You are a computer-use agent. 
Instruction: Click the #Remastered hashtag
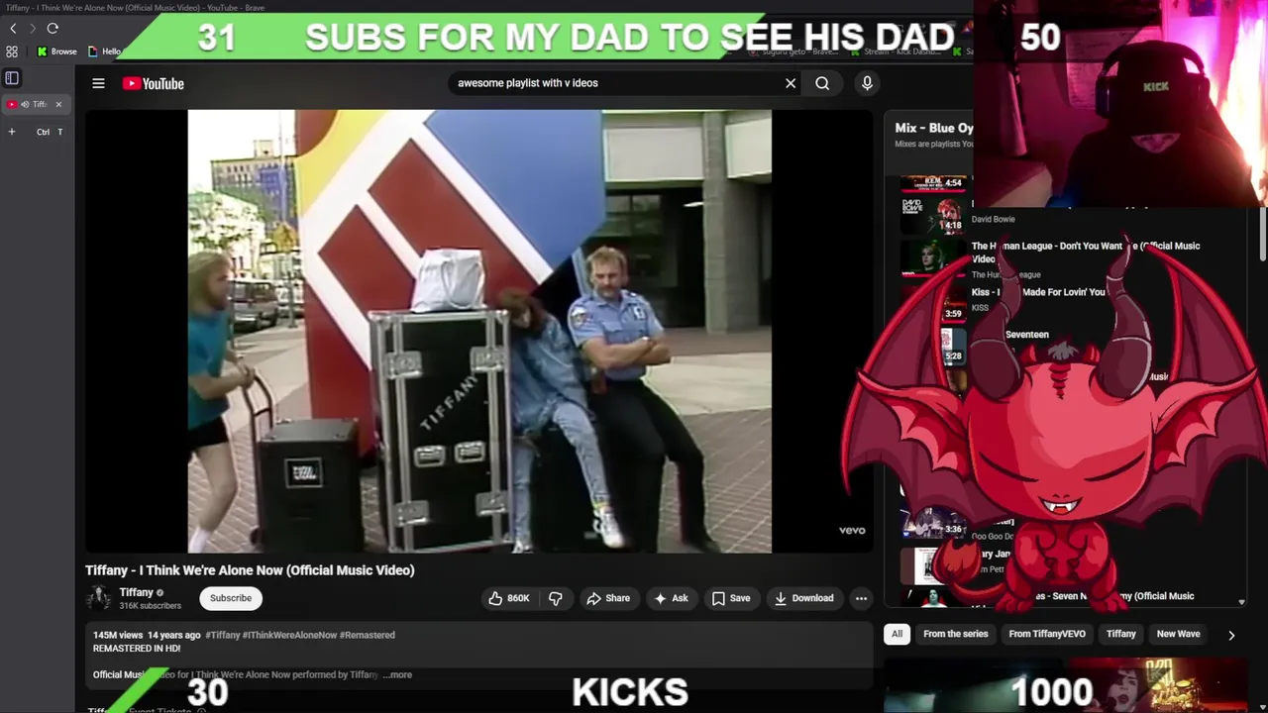tap(368, 635)
